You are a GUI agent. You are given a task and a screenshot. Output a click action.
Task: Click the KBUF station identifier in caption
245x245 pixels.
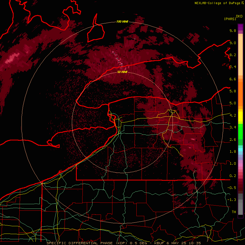tap(159, 243)
